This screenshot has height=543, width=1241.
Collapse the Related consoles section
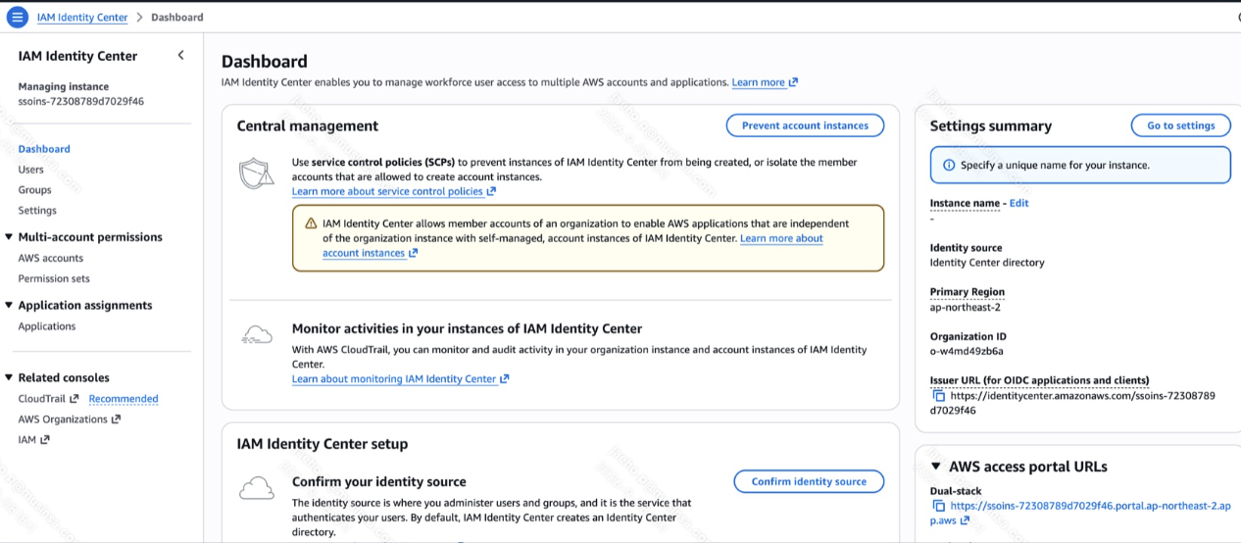coord(10,377)
